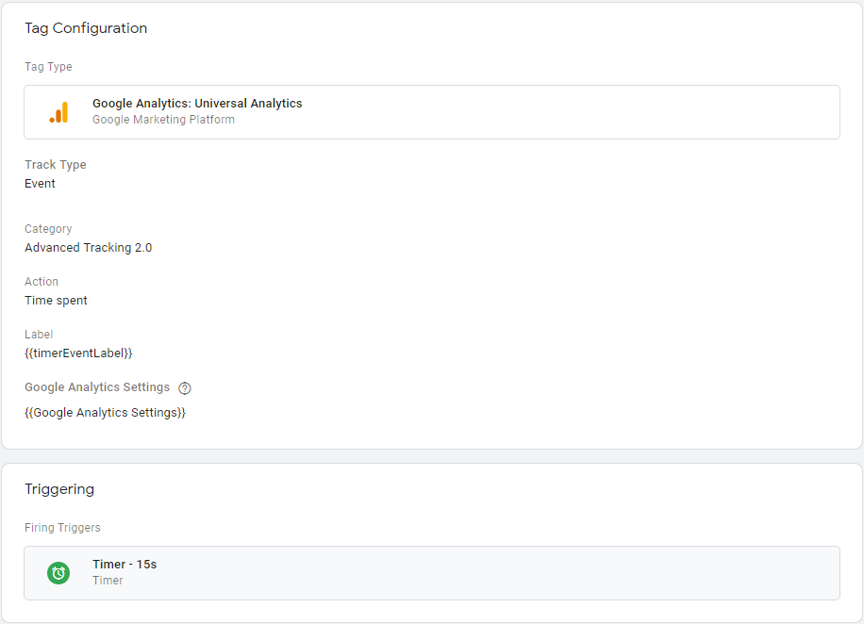Click the Track Type field label

[55, 165]
